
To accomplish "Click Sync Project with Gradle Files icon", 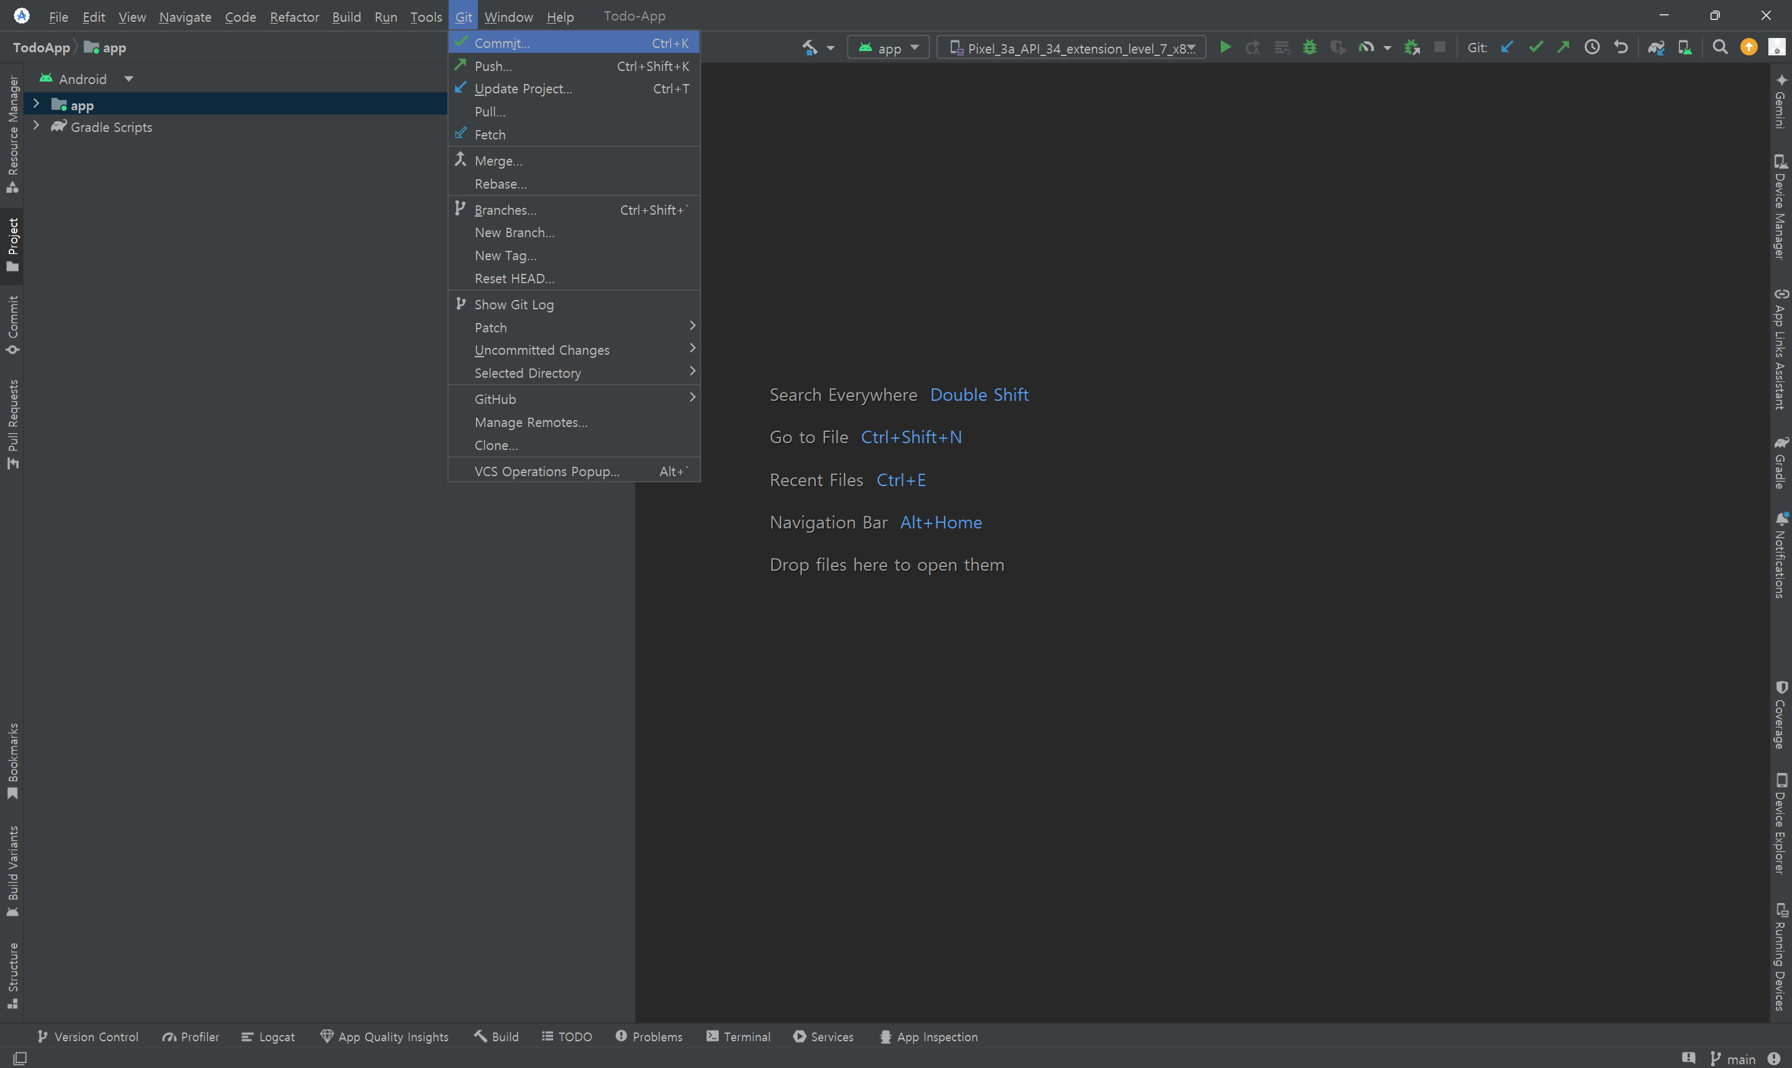I will (x=1656, y=47).
